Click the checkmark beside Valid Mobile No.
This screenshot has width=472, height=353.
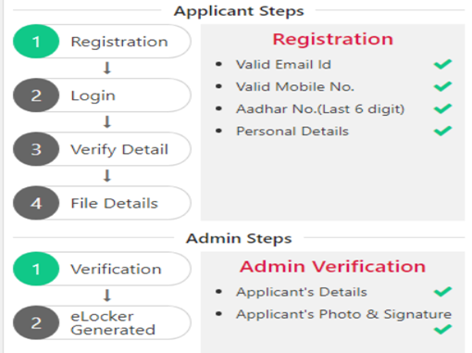[x=442, y=86]
